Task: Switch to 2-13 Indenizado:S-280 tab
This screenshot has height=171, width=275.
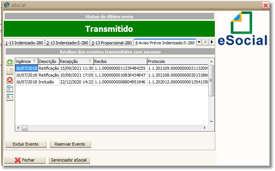Action: (67, 43)
